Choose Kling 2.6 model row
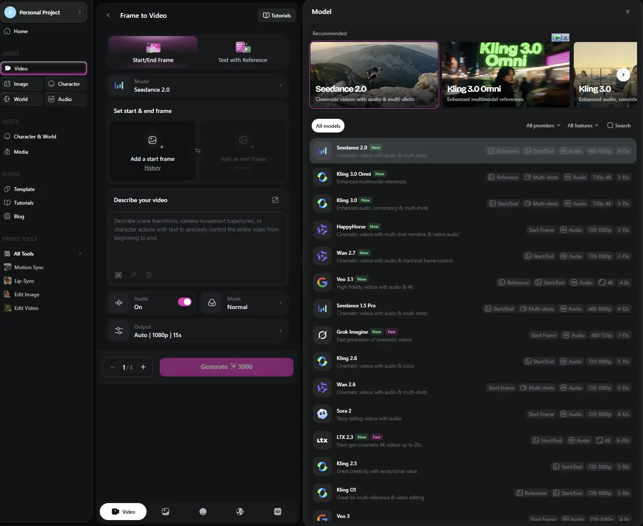 click(473, 362)
